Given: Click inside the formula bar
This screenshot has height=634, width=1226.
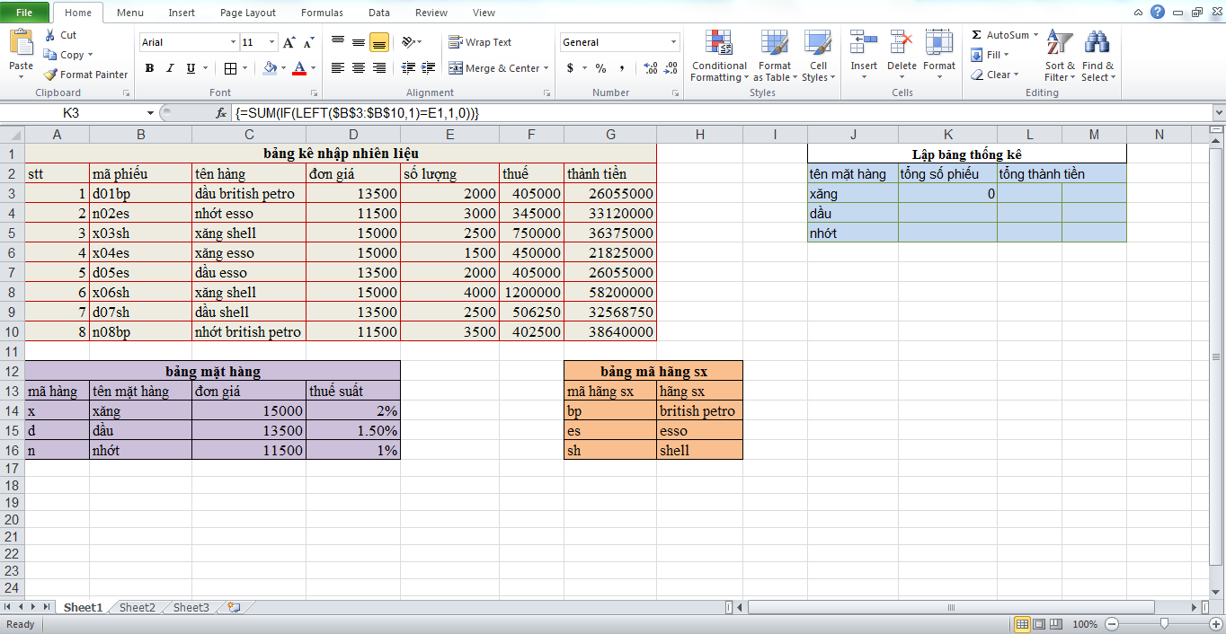Looking at the screenshot, I should point(719,113).
